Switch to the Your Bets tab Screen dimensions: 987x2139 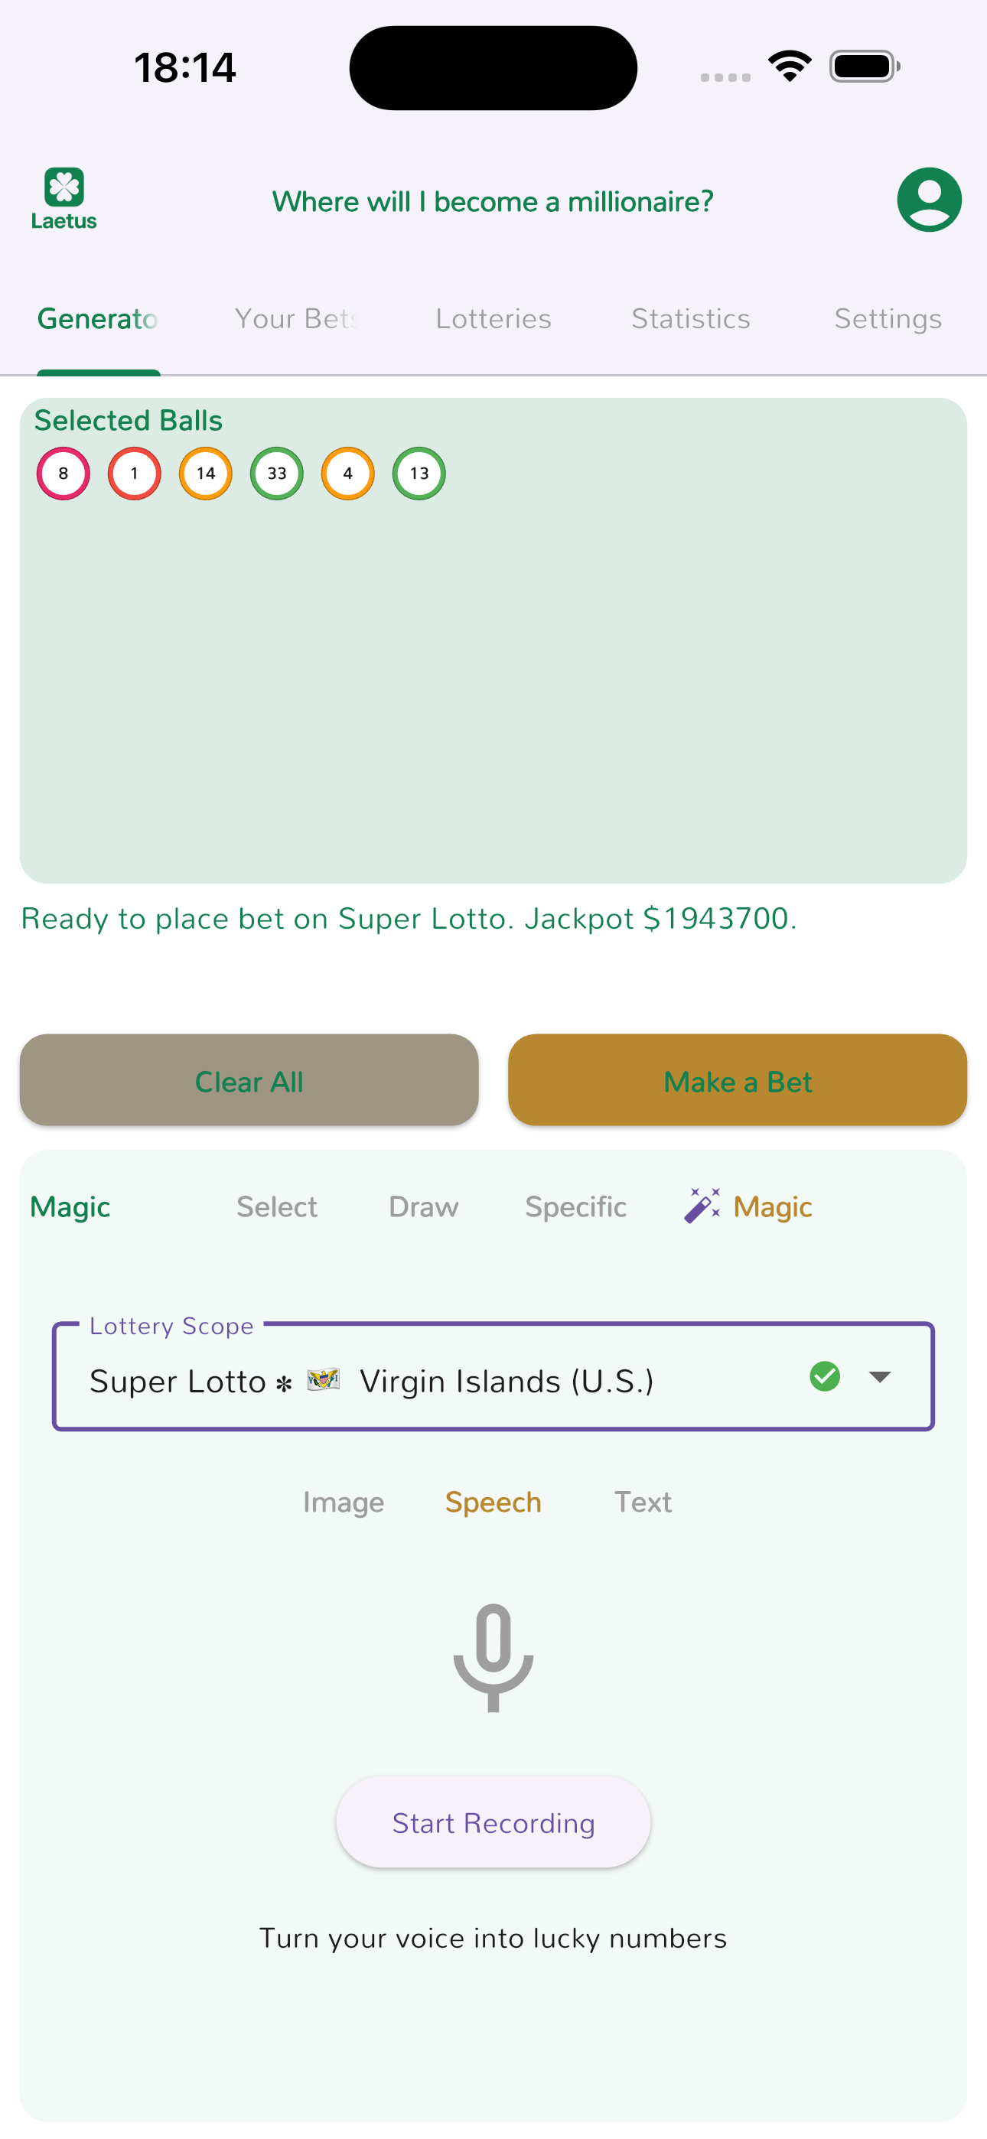tap(296, 319)
